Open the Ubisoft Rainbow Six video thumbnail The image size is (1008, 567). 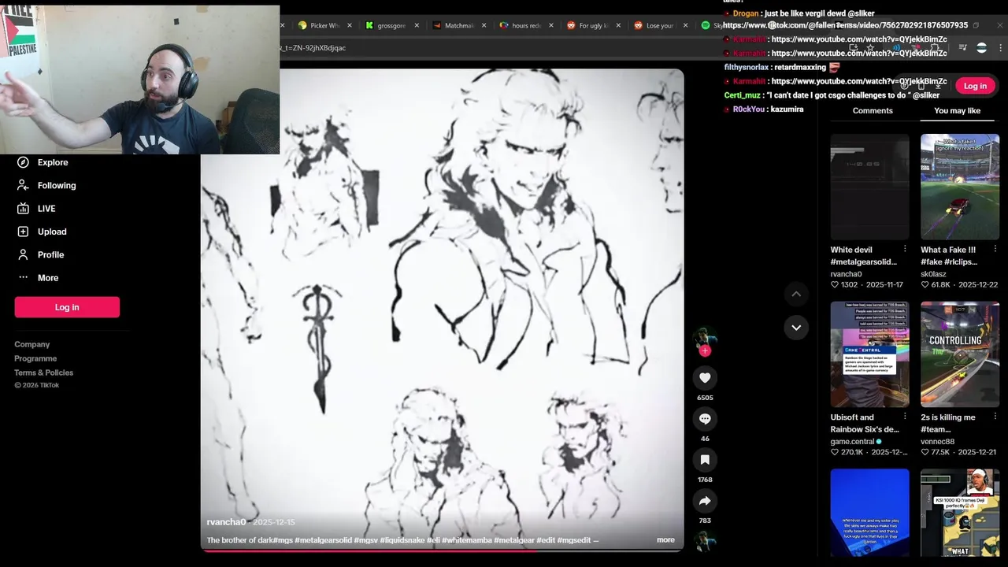coord(869,354)
